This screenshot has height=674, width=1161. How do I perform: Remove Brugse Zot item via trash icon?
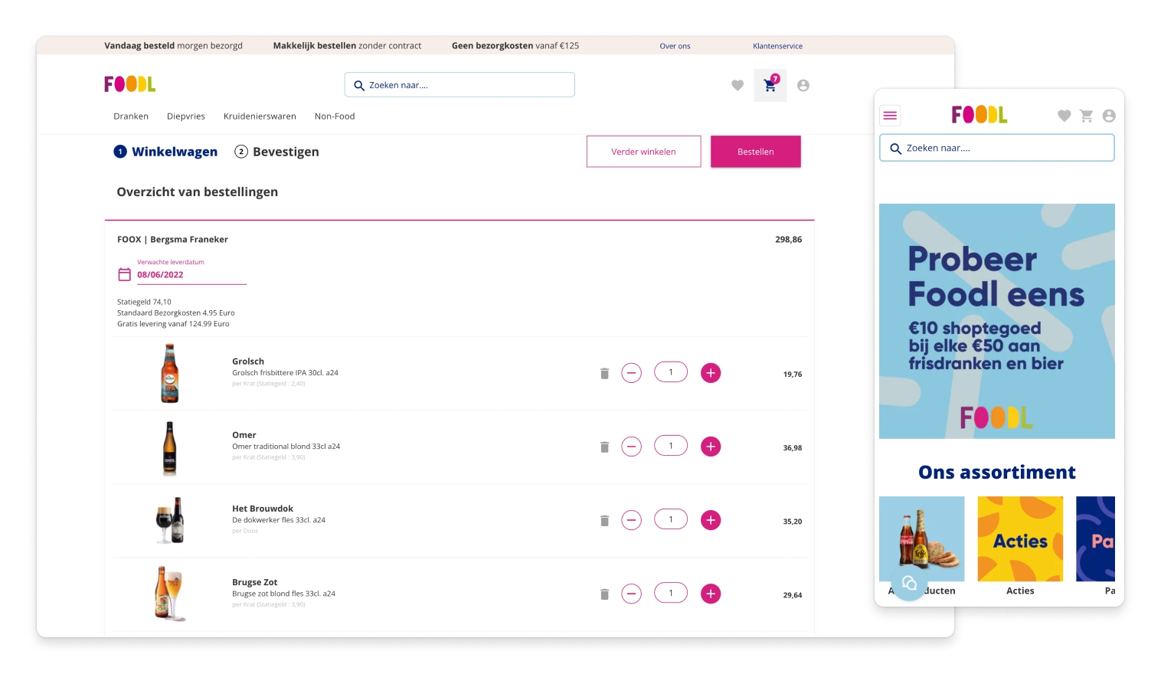[604, 594]
